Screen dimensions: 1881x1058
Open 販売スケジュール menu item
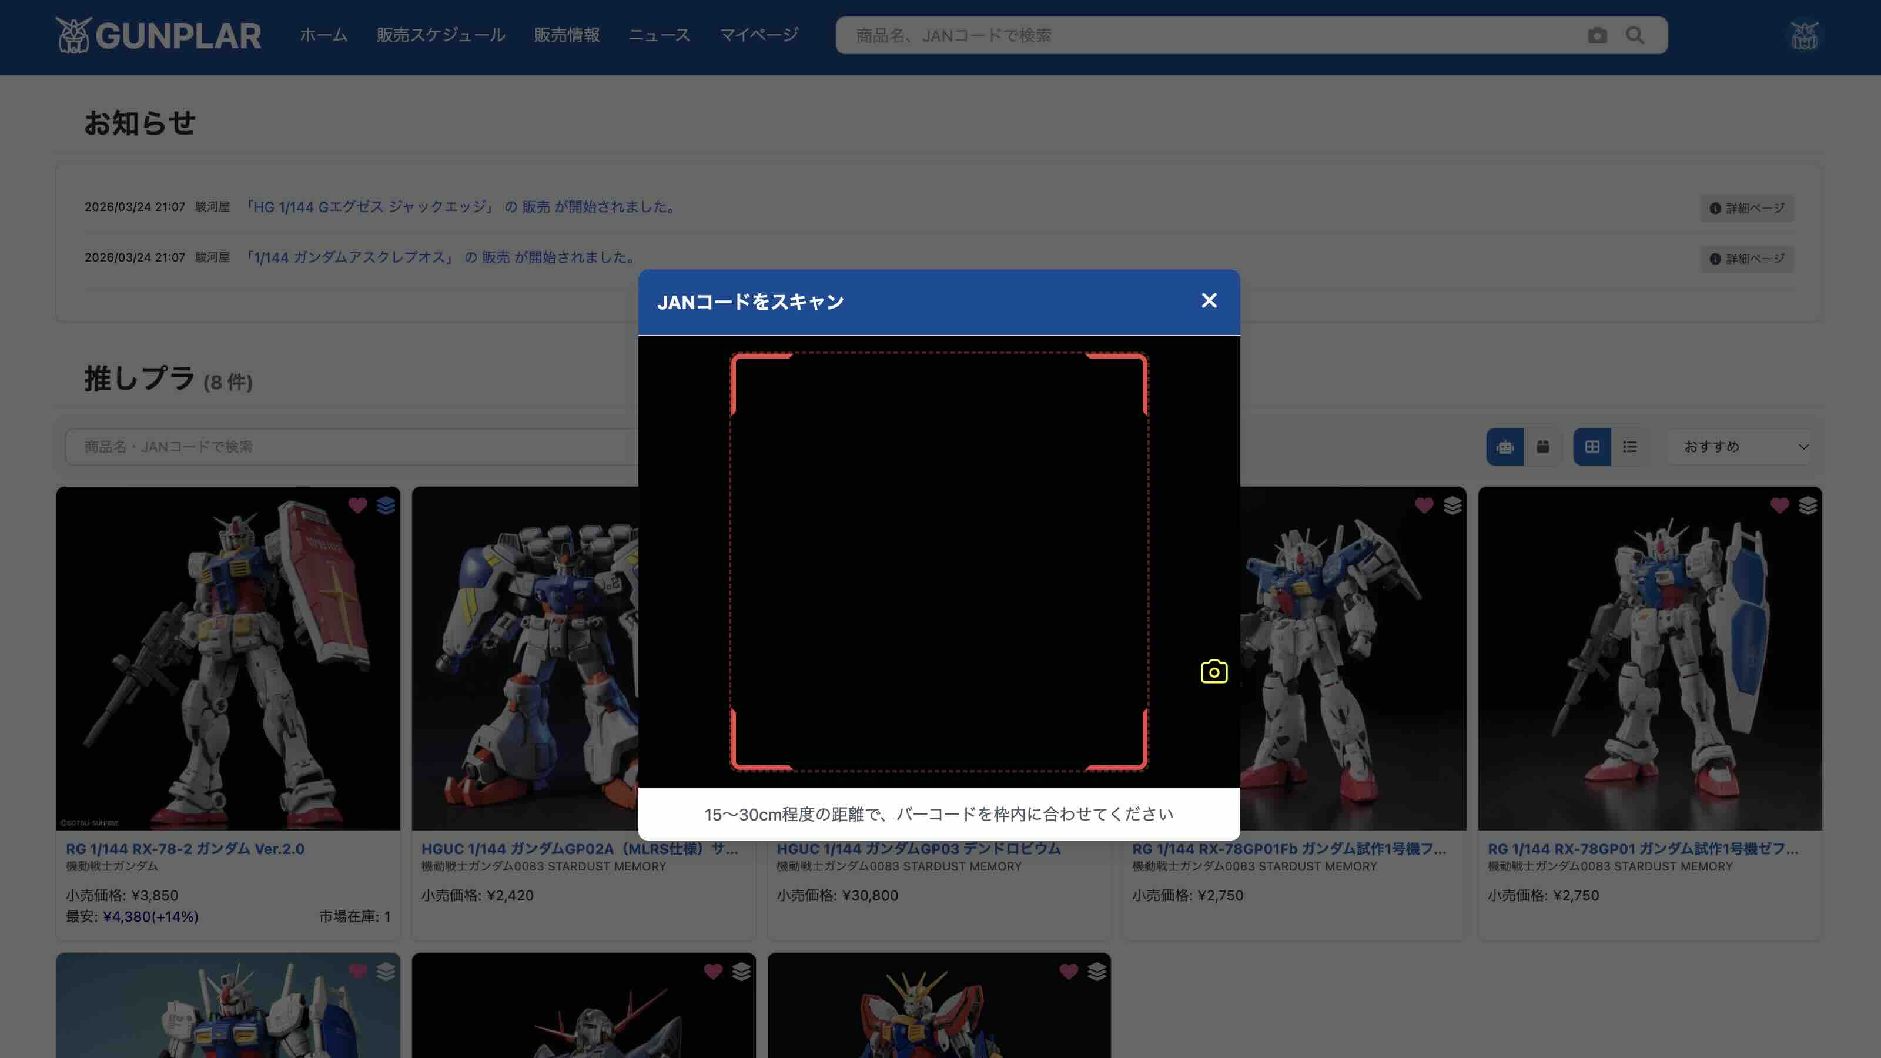(440, 35)
